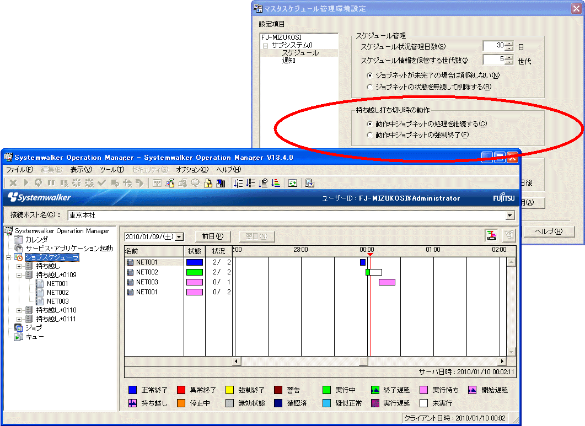Click the document icon beside tree item NET002

click(x=40, y=293)
